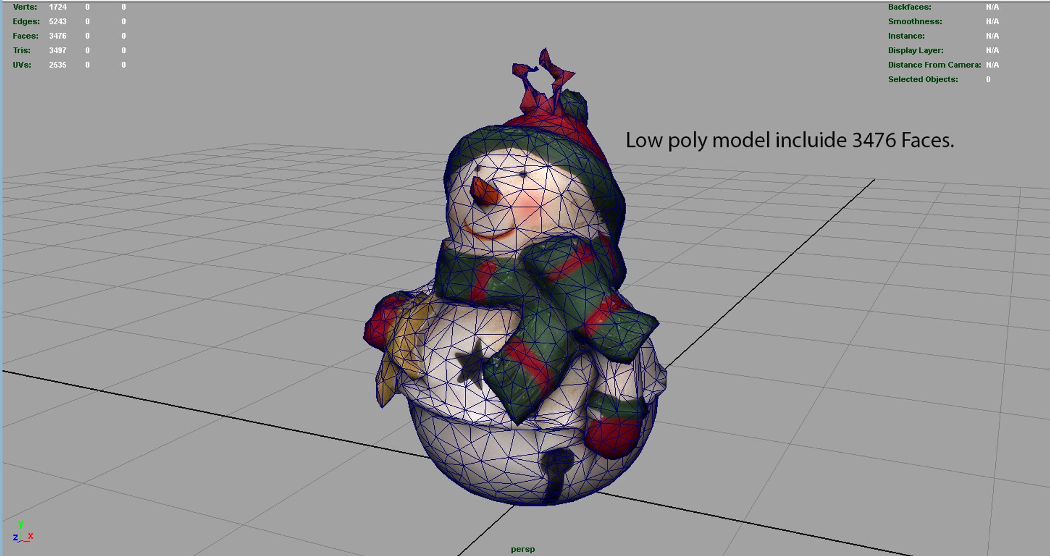Click the Selected Objects value 0

(988, 79)
